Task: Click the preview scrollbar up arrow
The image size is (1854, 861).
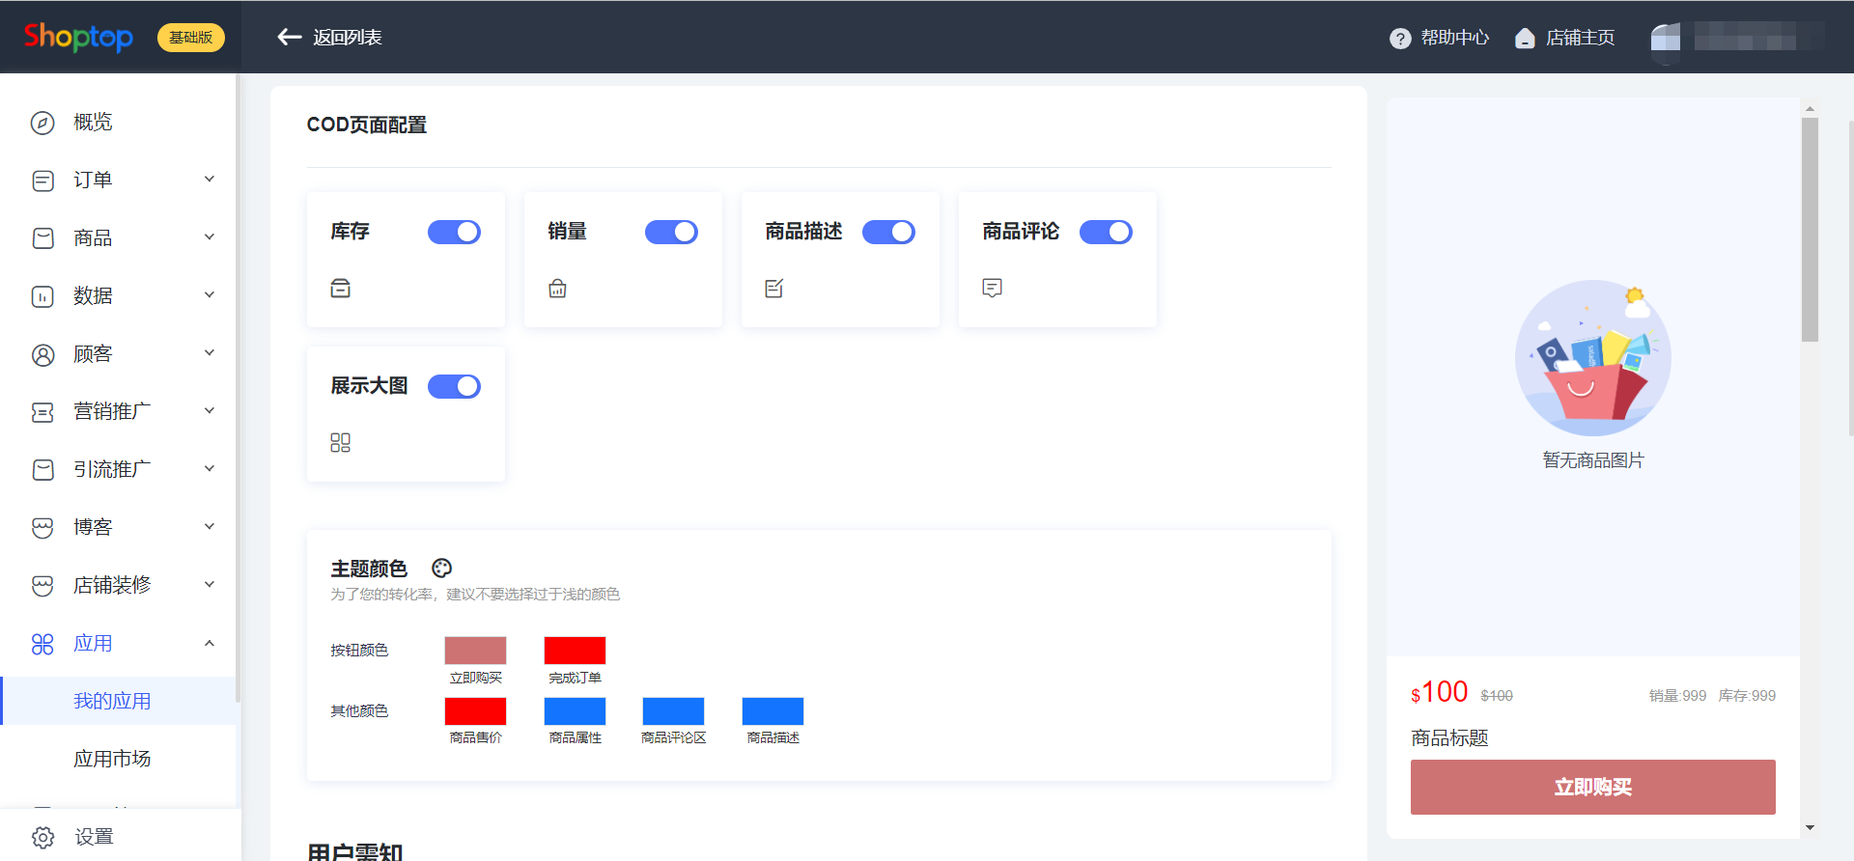Action: tap(1810, 109)
